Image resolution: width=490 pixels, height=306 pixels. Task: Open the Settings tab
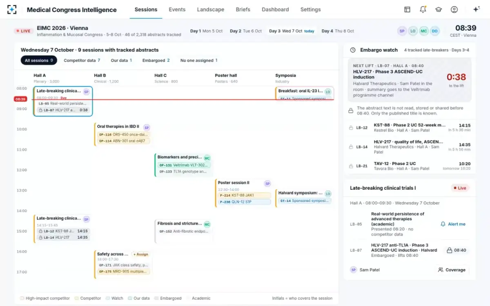pyautogui.click(x=310, y=9)
